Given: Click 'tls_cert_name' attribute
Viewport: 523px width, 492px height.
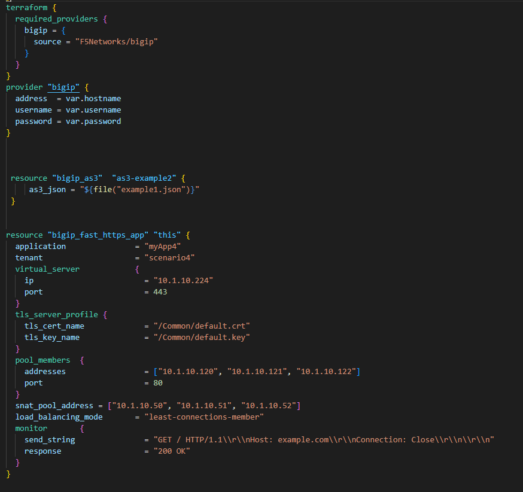Looking at the screenshot, I should coord(54,326).
